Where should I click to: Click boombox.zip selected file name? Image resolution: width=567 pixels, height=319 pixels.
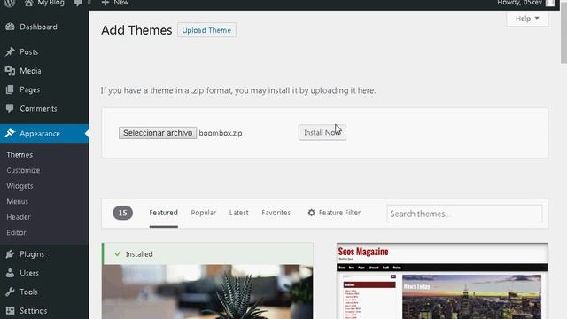[221, 133]
